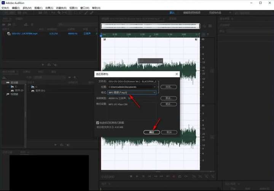Viewport: 274px width, 191px height.
Task: Click the Rewind transport button
Action: (x=156, y=177)
